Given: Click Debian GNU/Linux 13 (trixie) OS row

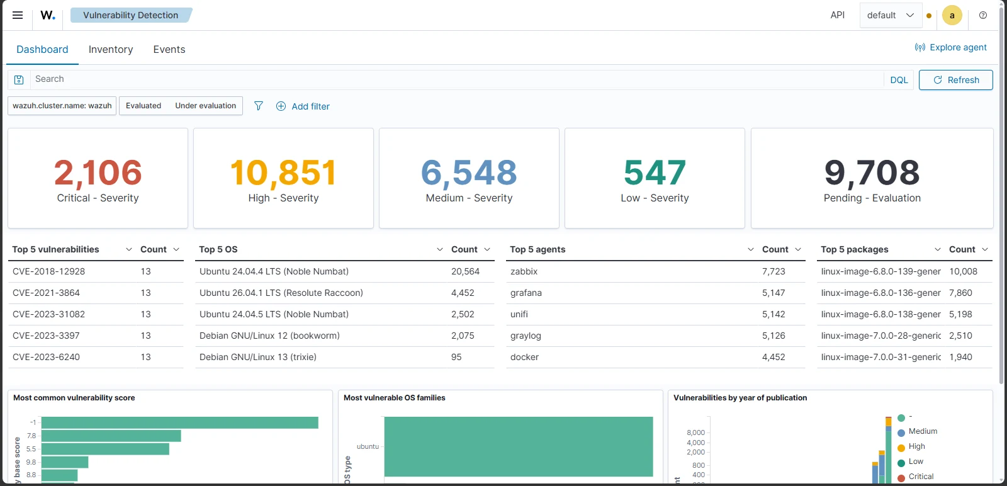Looking at the screenshot, I should (345, 357).
